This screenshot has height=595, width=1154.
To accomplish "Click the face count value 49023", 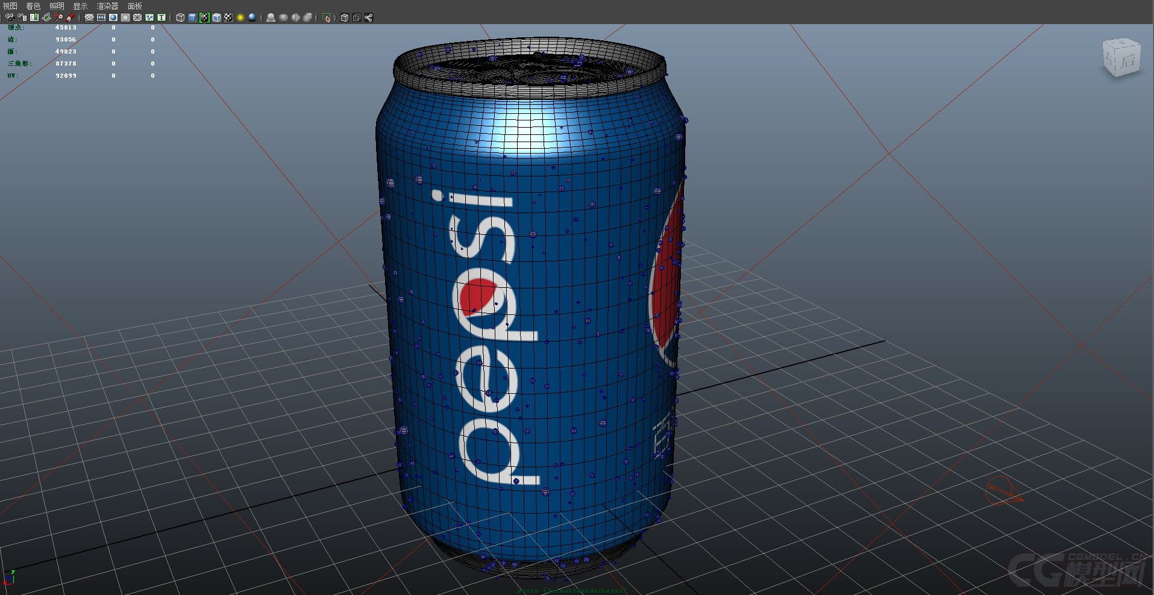I will tap(66, 52).
